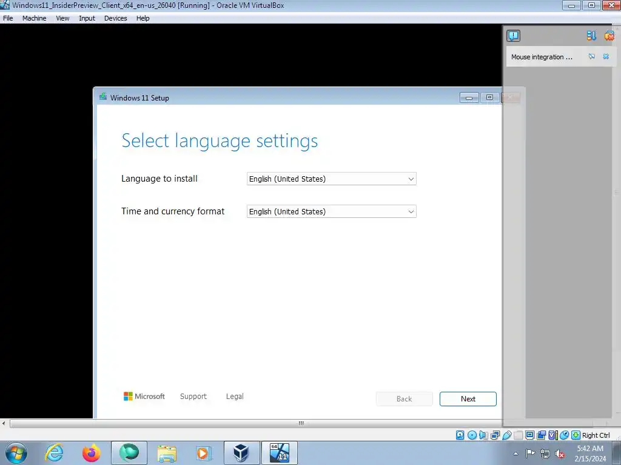The width and height of the screenshot is (621, 465).
Task: Click the running VM taskbar button
Action: pyautogui.click(x=279, y=453)
